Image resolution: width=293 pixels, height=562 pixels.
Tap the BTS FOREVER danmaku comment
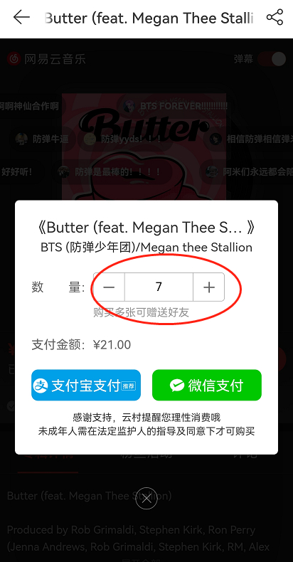[x=183, y=106]
